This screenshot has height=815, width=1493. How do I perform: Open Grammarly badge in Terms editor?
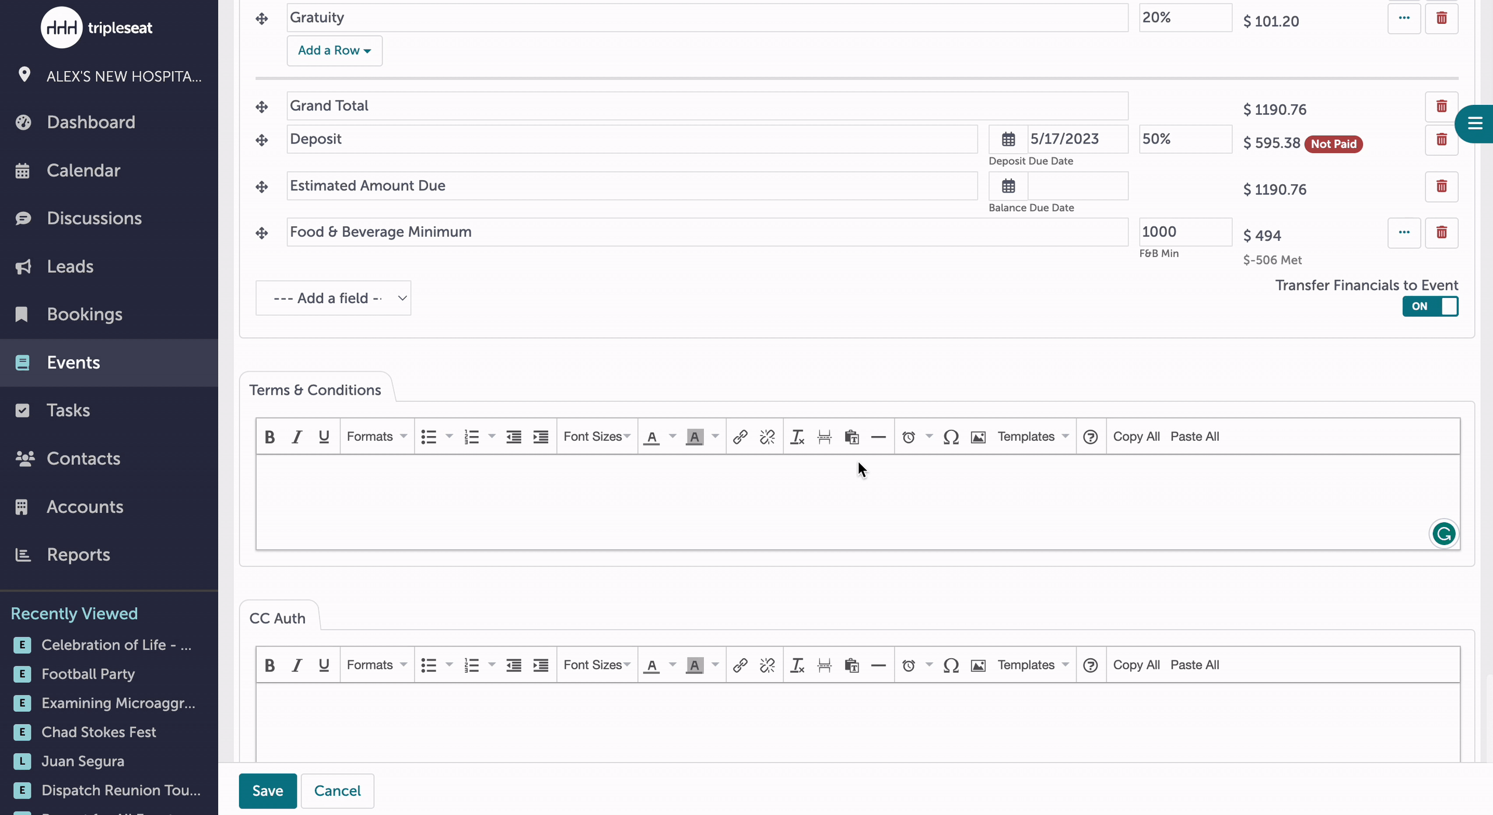pos(1444,533)
